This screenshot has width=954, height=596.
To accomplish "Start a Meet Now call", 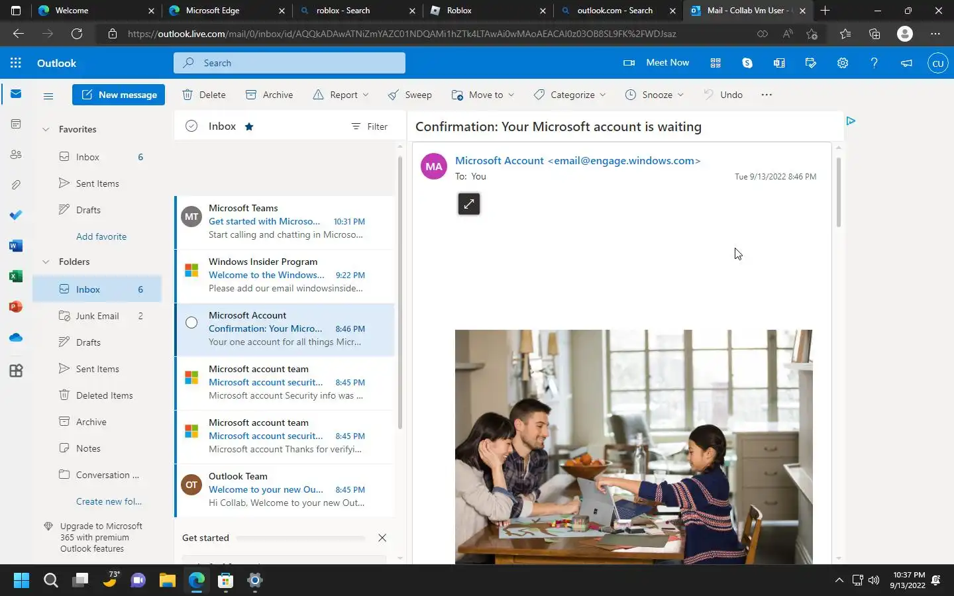I will click(657, 63).
